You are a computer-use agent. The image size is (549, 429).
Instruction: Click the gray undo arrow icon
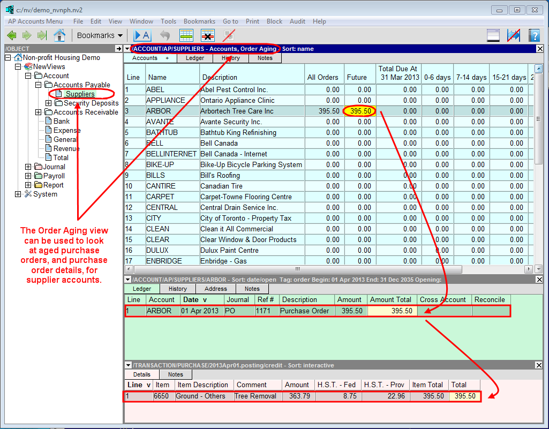[165, 35]
